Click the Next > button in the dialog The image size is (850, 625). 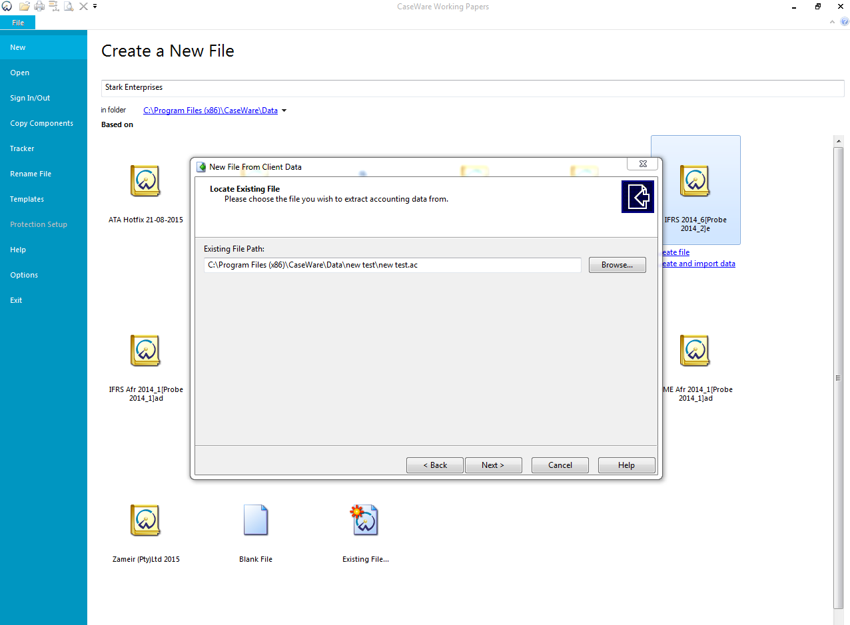(x=493, y=465)
